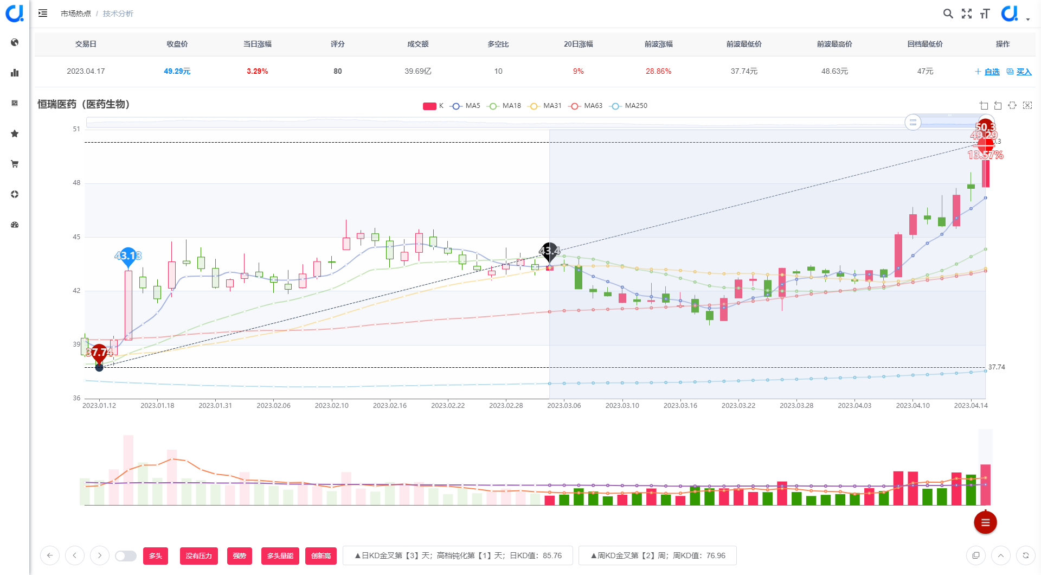Open the shopping cart sidebar icon

15,164
